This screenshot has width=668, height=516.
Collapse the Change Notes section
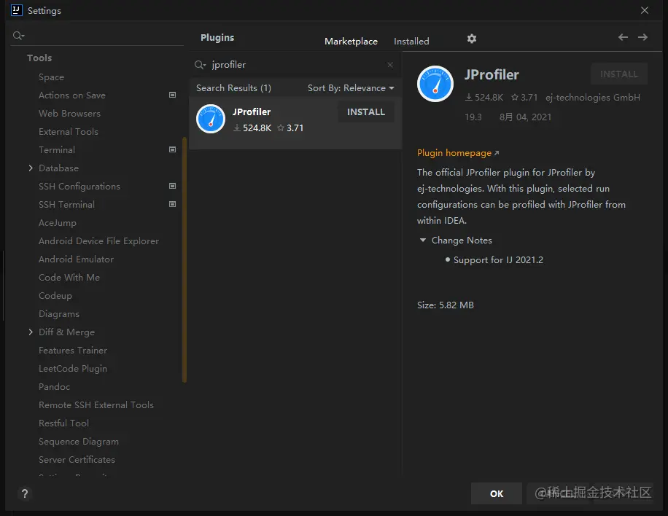tap(423, 240)
